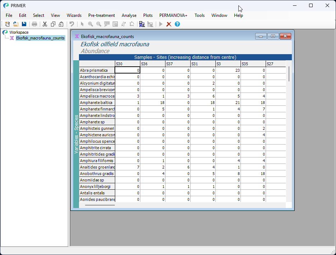Click the Copy toolbar icon
The image size is (336, 255).
[x=53, y=24]
